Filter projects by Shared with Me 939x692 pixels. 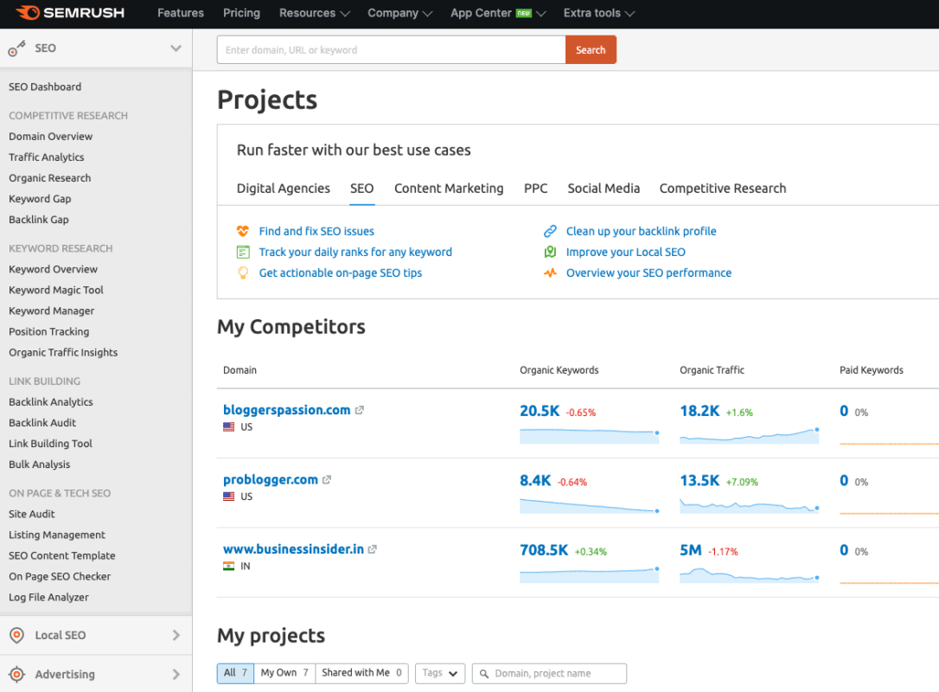361,674
